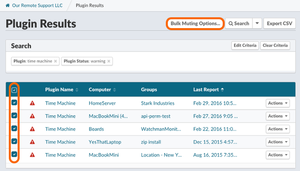
Task: Open MacBookMini (4... computer link
Action: tap(108, 116)
